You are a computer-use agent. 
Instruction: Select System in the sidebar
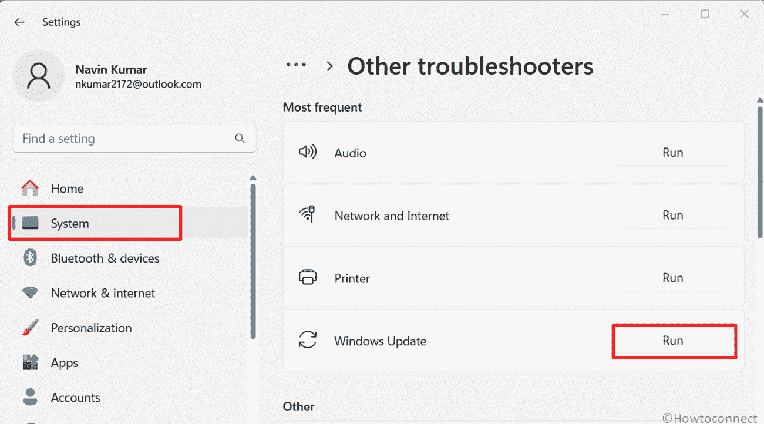130,223
